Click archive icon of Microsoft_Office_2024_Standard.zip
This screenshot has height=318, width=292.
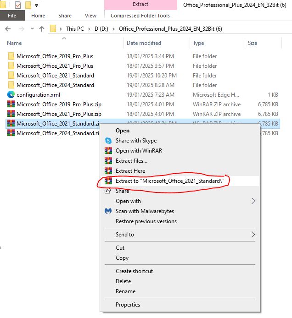click(11, 133)
